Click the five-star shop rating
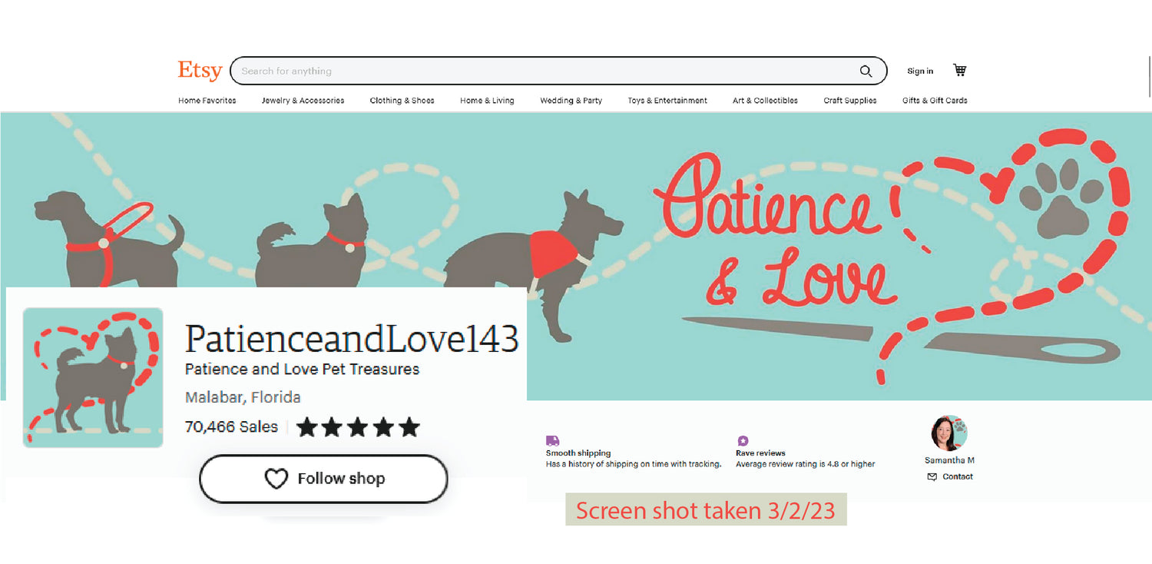1152x564 pixels. coord(358,427)
